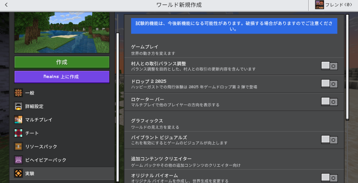Click the blue experimental warning banner
The width and height of the screenshot is (358, 183).
pos(234,26)
